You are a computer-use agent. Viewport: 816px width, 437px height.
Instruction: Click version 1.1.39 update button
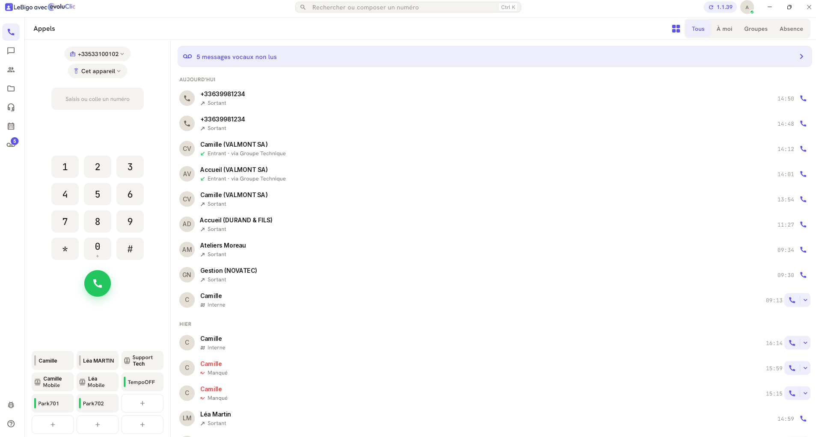point(720,7)
